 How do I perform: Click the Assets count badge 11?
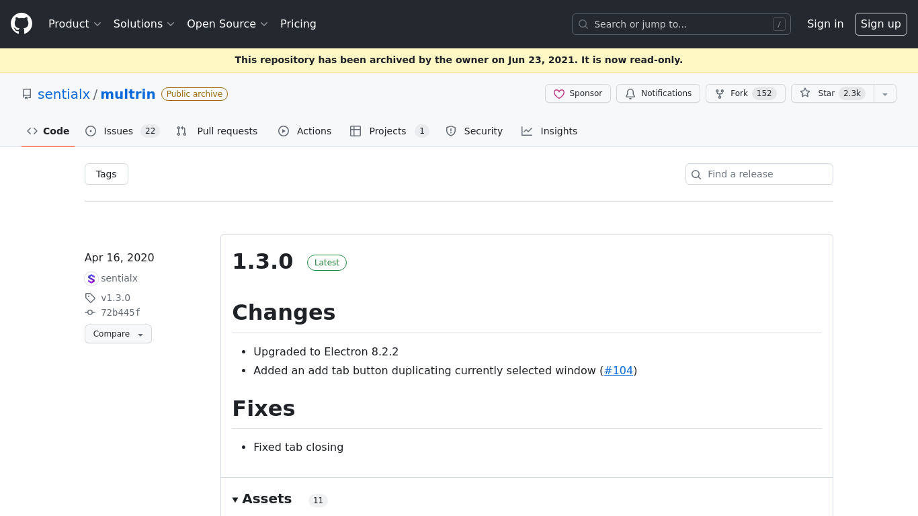[x=318, y=501]
